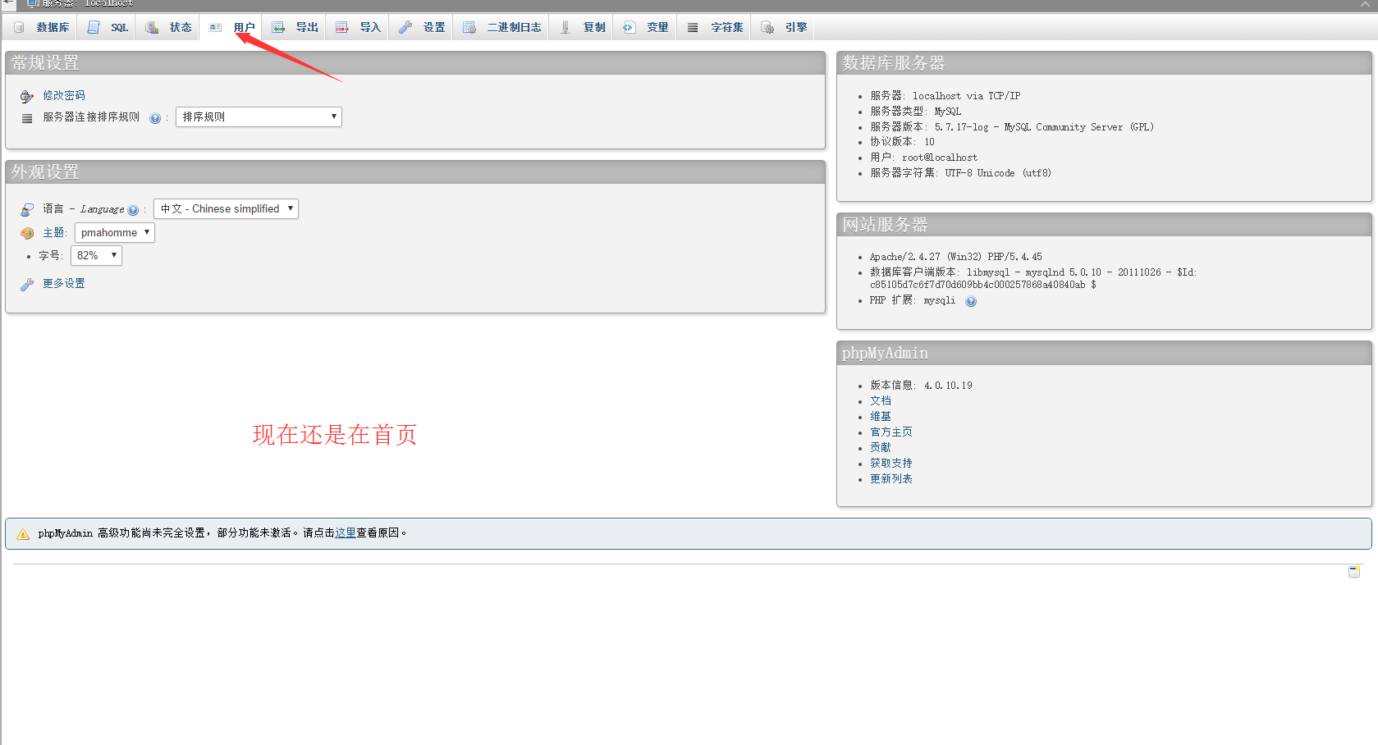Open the 字符集 tab
Viewport: 1378px width, 745px height.
click(715, 27)
